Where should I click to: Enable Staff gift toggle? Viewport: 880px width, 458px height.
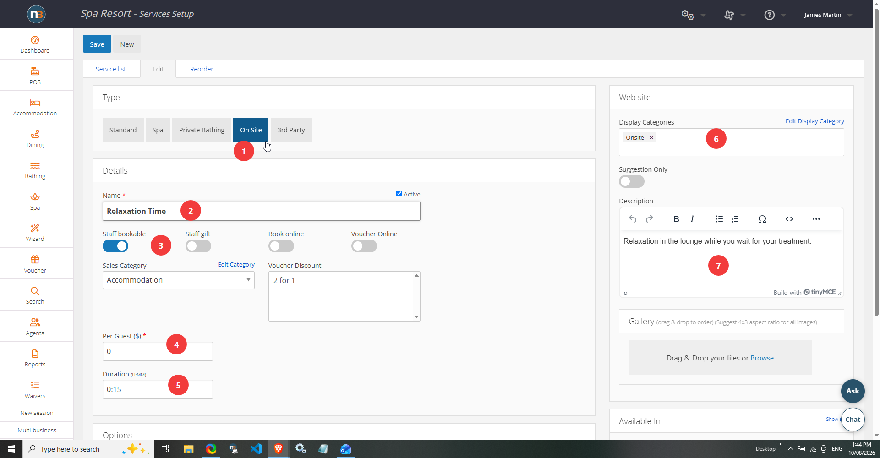coord(198,246)
